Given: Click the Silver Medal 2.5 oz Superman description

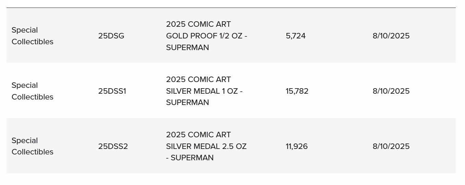Looking at the screenshot, I should pyautogui.click(x=206, y=146).
